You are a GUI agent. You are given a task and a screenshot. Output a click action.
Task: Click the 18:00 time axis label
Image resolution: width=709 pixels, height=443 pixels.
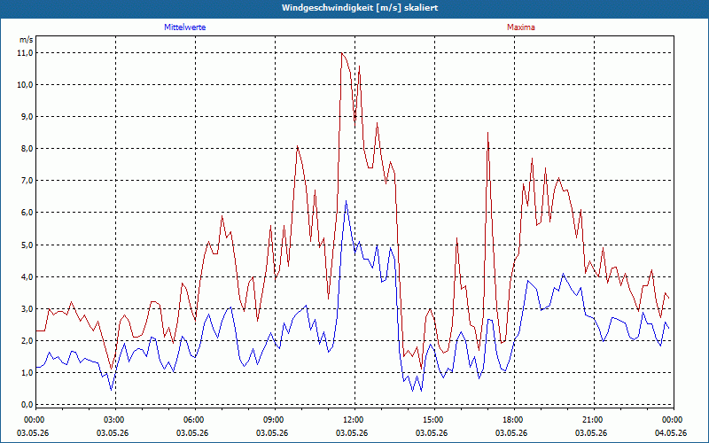coord(513,420)
